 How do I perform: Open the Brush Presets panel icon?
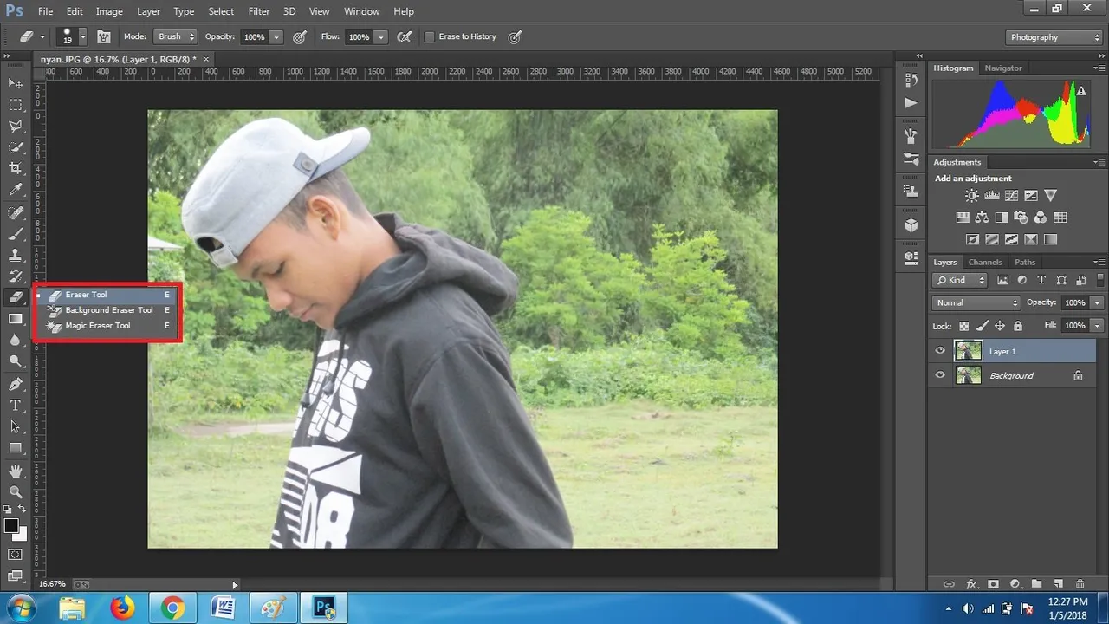click(x=911, y=159)
